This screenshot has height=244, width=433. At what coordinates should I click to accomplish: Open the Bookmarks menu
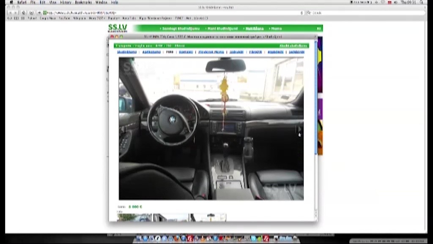point(83,2)
